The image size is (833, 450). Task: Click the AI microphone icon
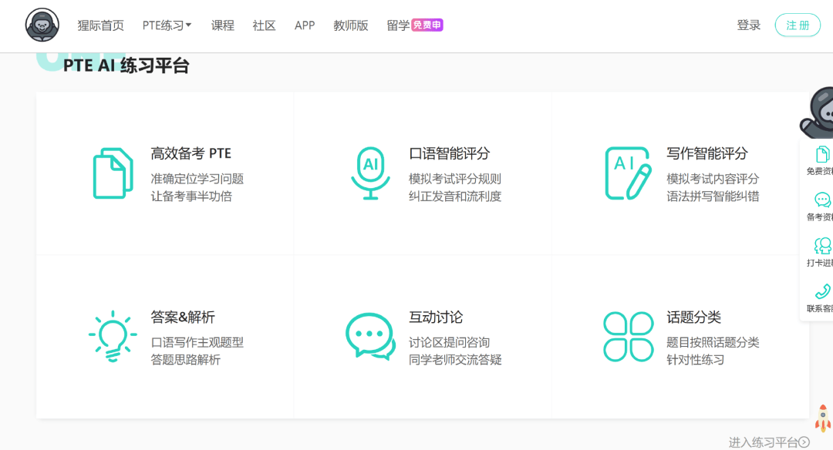click(370, 173)
